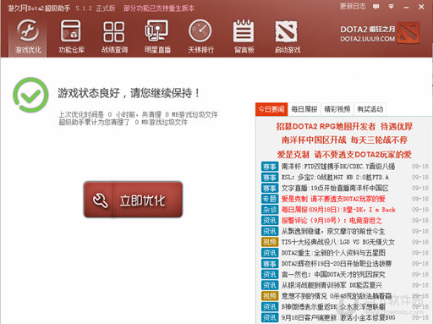Switch to the 今日要闻 tab

(x=271, y=109)
